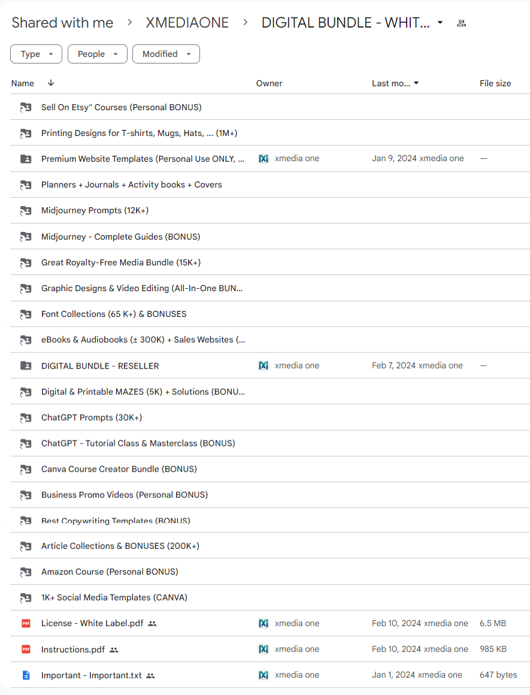The image size is (530, 695).
Task: Open the People filter dropdown
Action: point(98,54)
